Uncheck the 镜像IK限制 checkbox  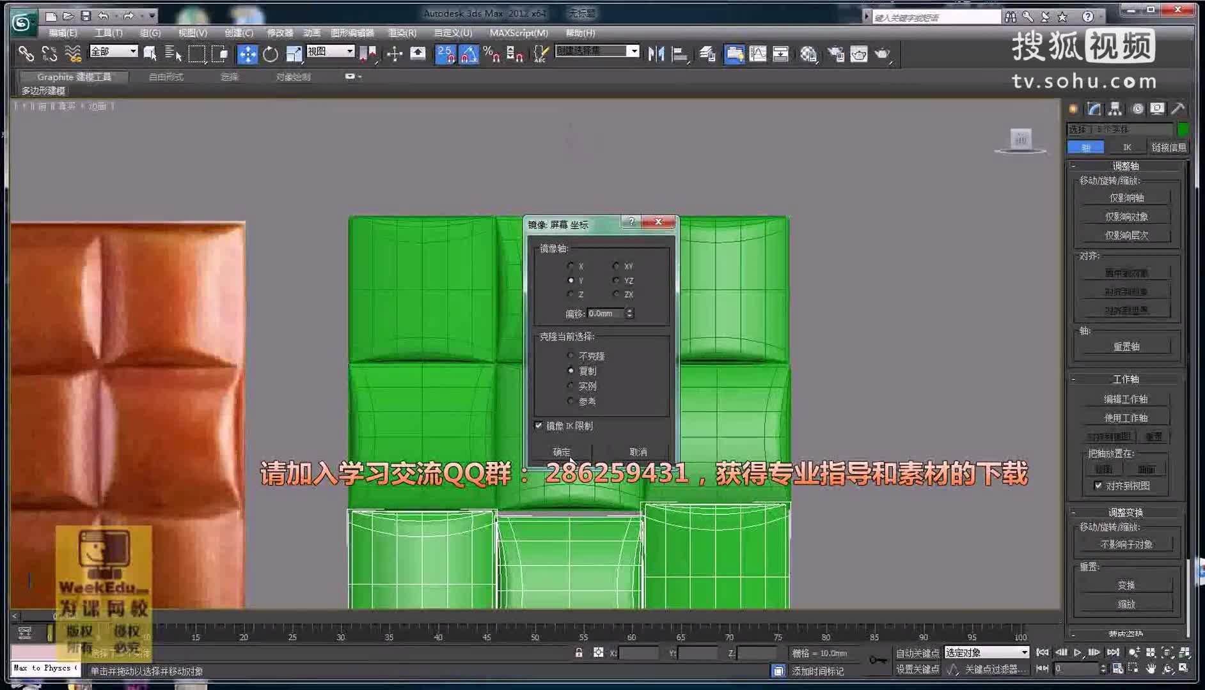(x=539, y=425)
